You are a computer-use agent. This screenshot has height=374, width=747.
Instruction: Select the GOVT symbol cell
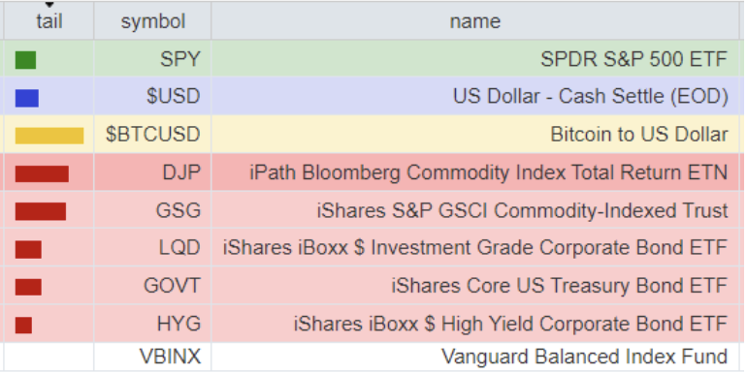(x=153, y=286)
